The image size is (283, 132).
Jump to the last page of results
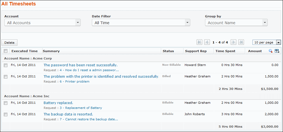coord(241,42)
